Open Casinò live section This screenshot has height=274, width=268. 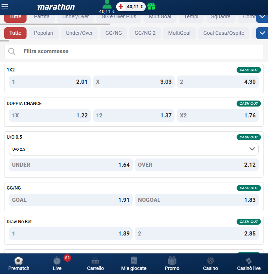click(249, 264)
